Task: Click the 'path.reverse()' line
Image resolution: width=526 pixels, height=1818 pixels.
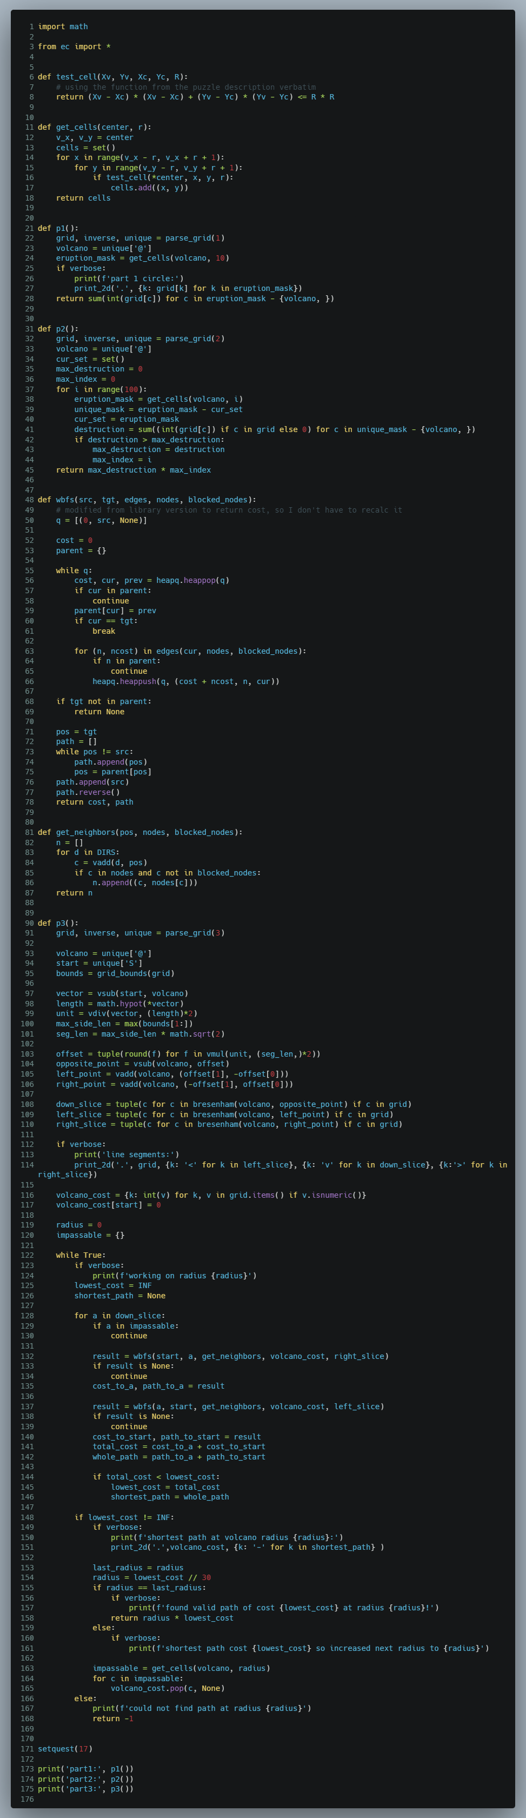Action: pos(88,792)
